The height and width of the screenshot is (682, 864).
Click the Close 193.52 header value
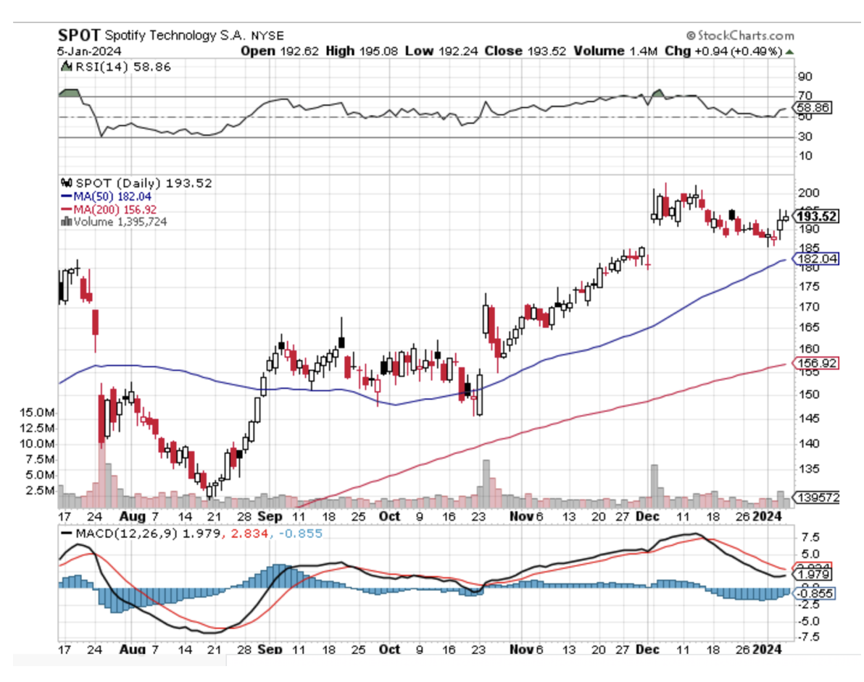click(525, 51)
